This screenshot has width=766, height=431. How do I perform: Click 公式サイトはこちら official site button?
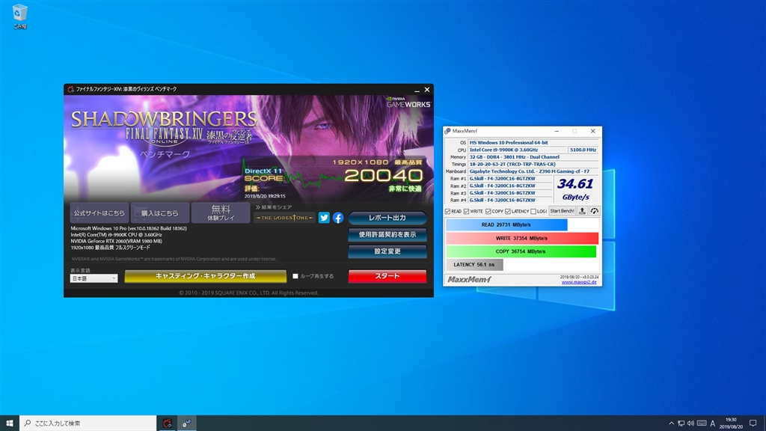(99, 213)
